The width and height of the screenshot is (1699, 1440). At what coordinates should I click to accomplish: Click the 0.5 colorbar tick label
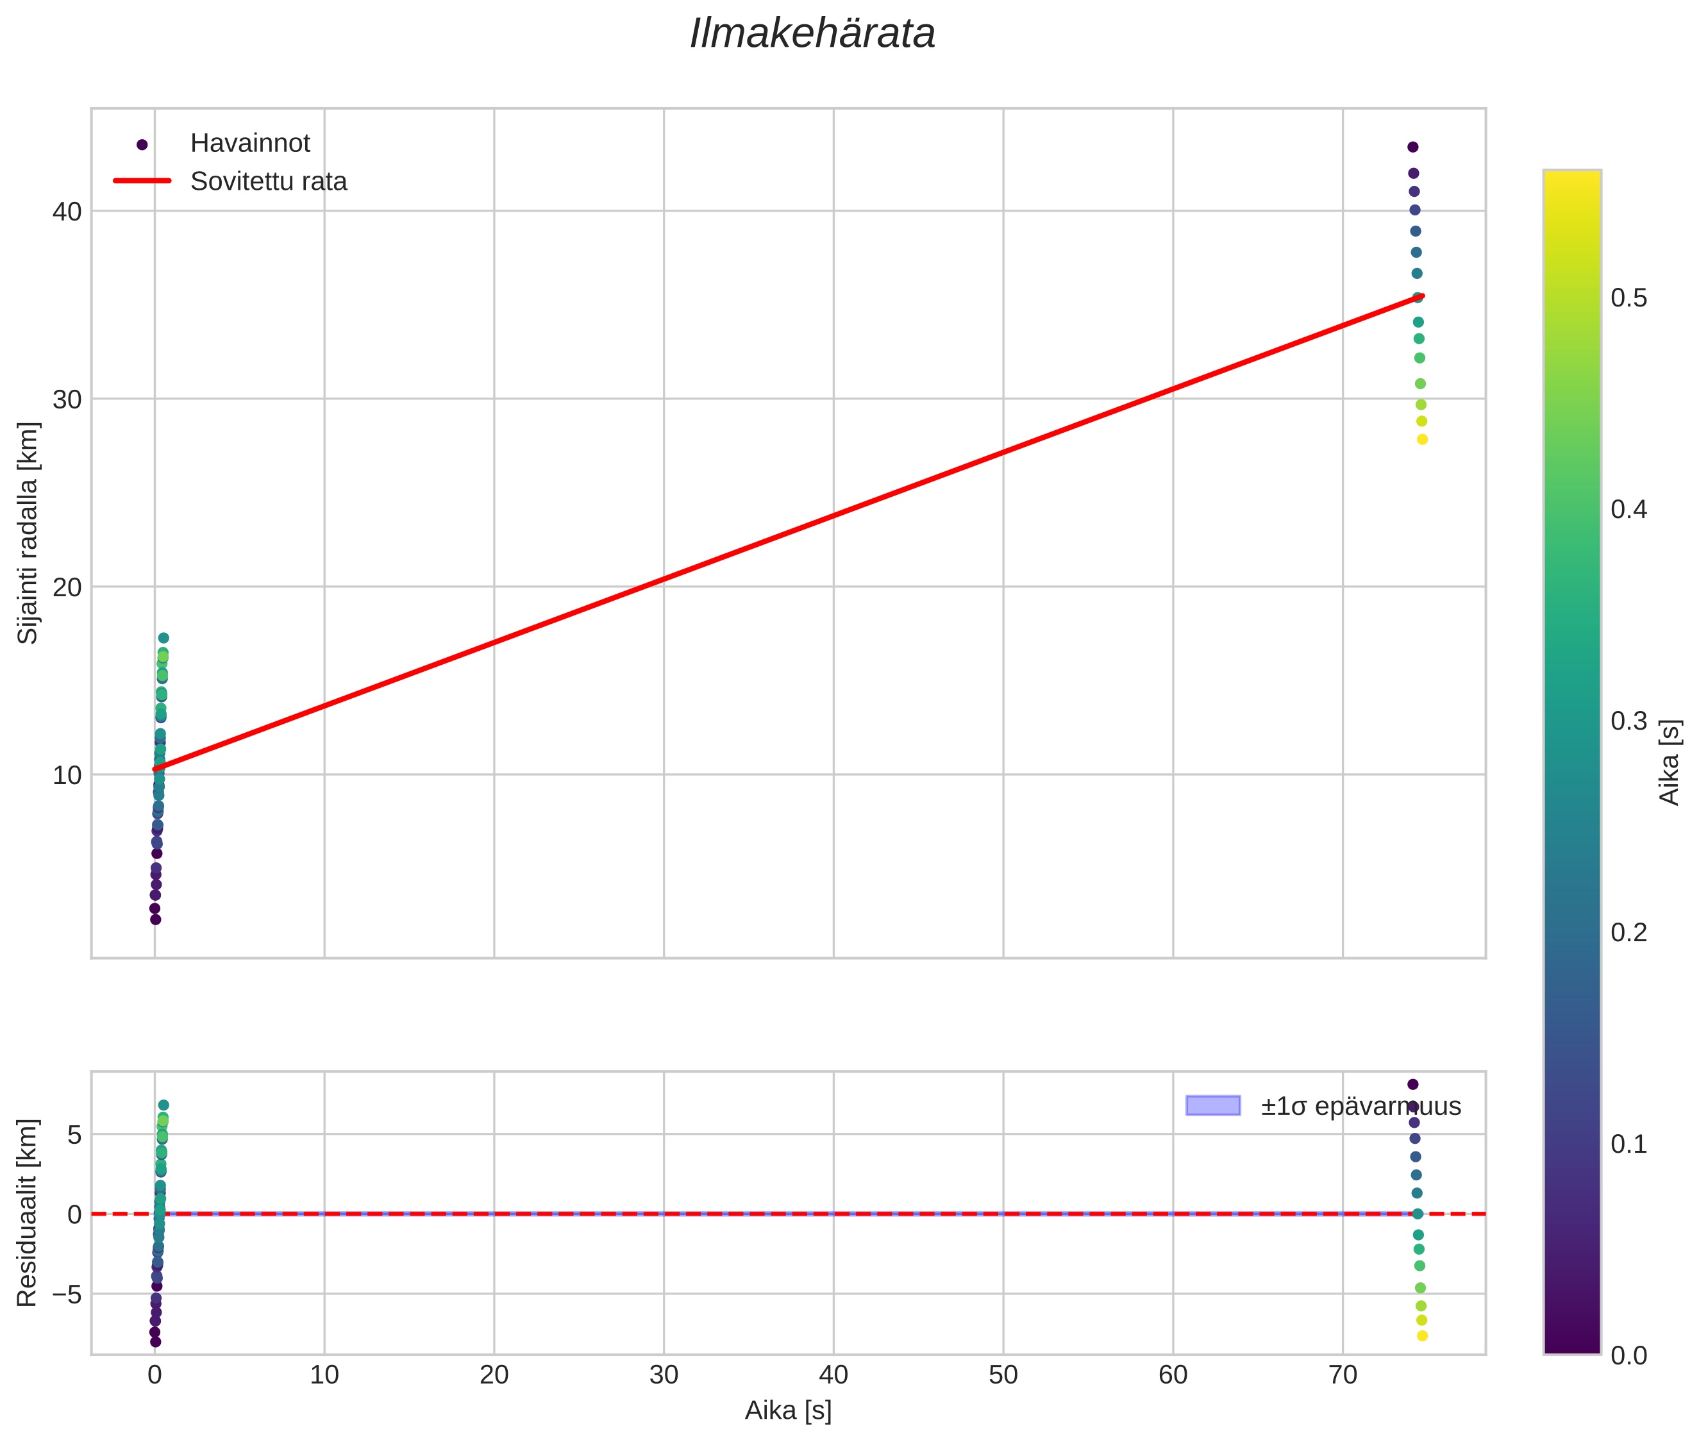[1628, 299]
